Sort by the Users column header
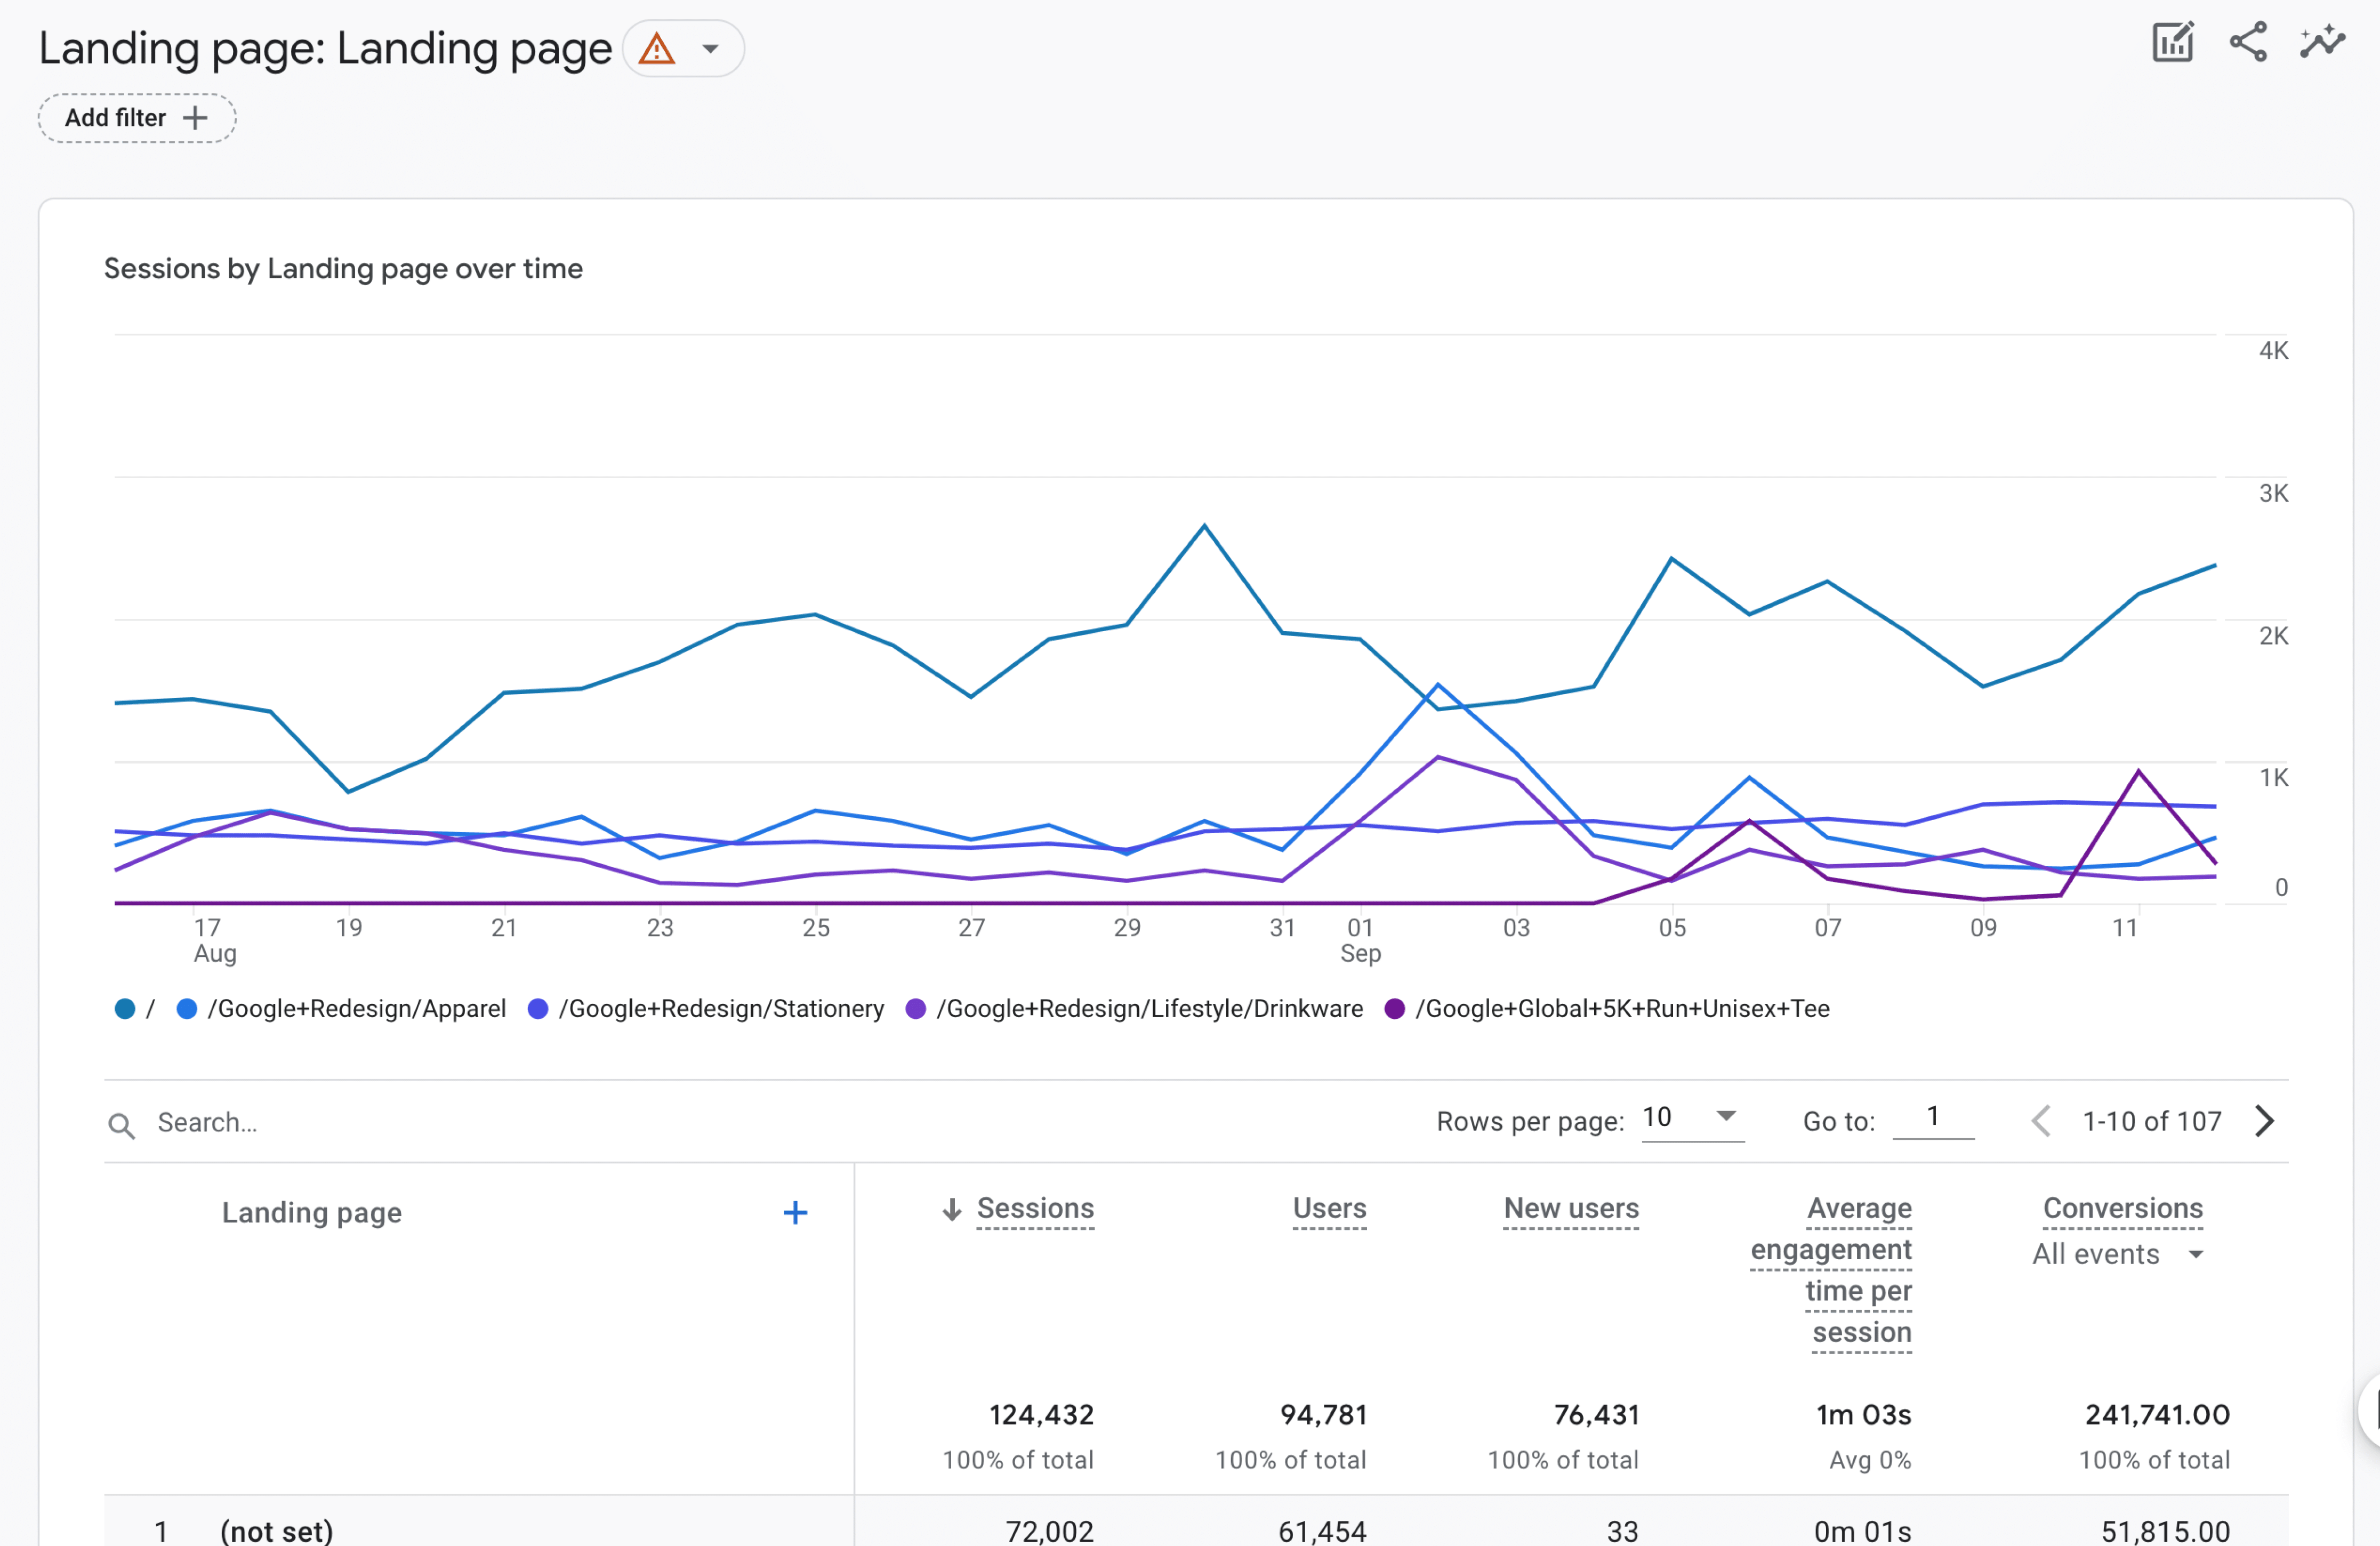 [1329, 1208]
